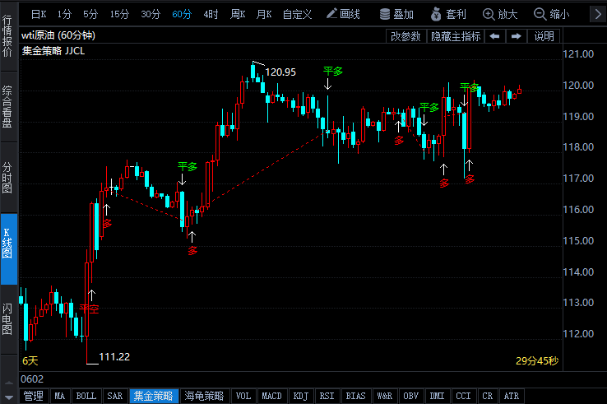The image size is (607, 404).
Task: Select the BIAS indicator
Action: point(355,396)
